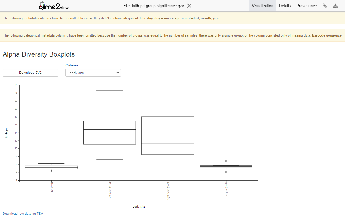Click the right palm boxplot box
The image size is (345, 215).
[x=168, y=136]
